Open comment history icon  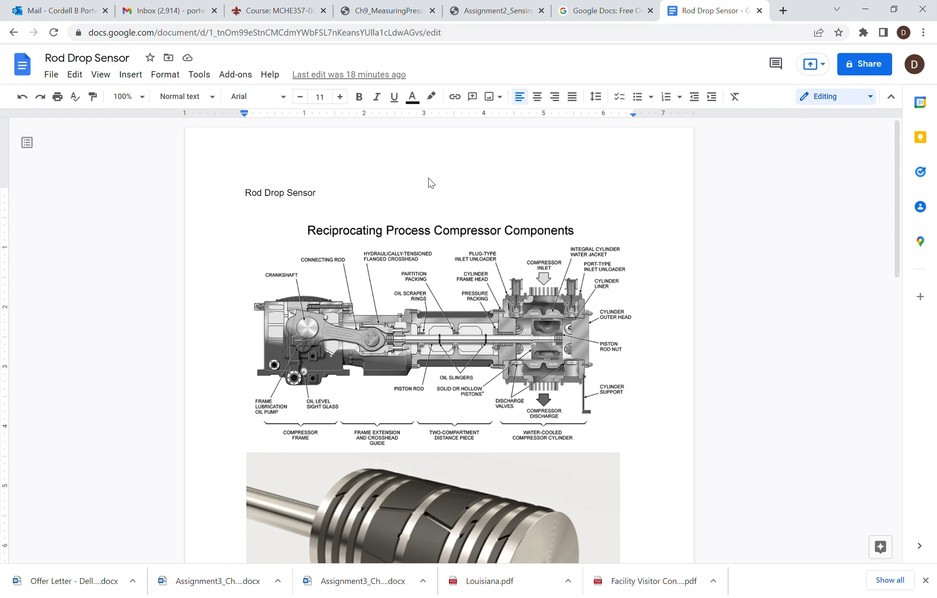pyautogui.click(x=775, y=64)
